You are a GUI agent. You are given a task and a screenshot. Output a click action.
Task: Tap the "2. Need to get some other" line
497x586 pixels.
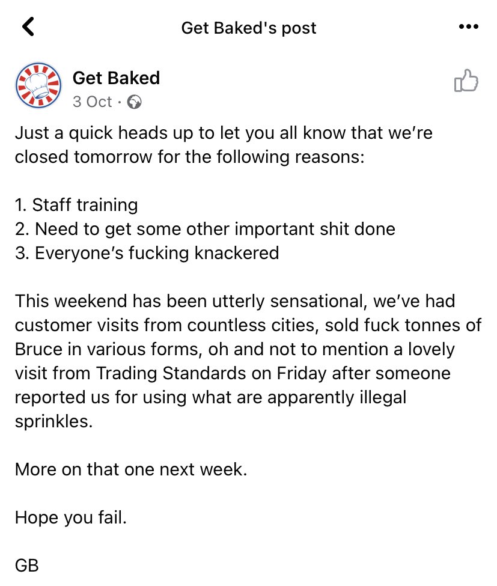coord(205,229)
